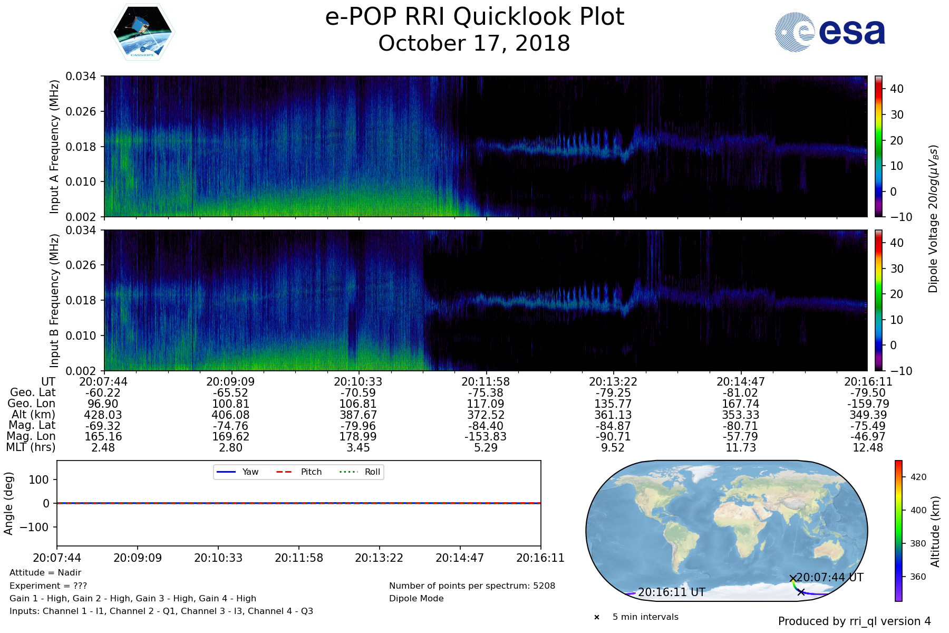Click the CASSIOPE satellite hexagon logo

(142, 32)
